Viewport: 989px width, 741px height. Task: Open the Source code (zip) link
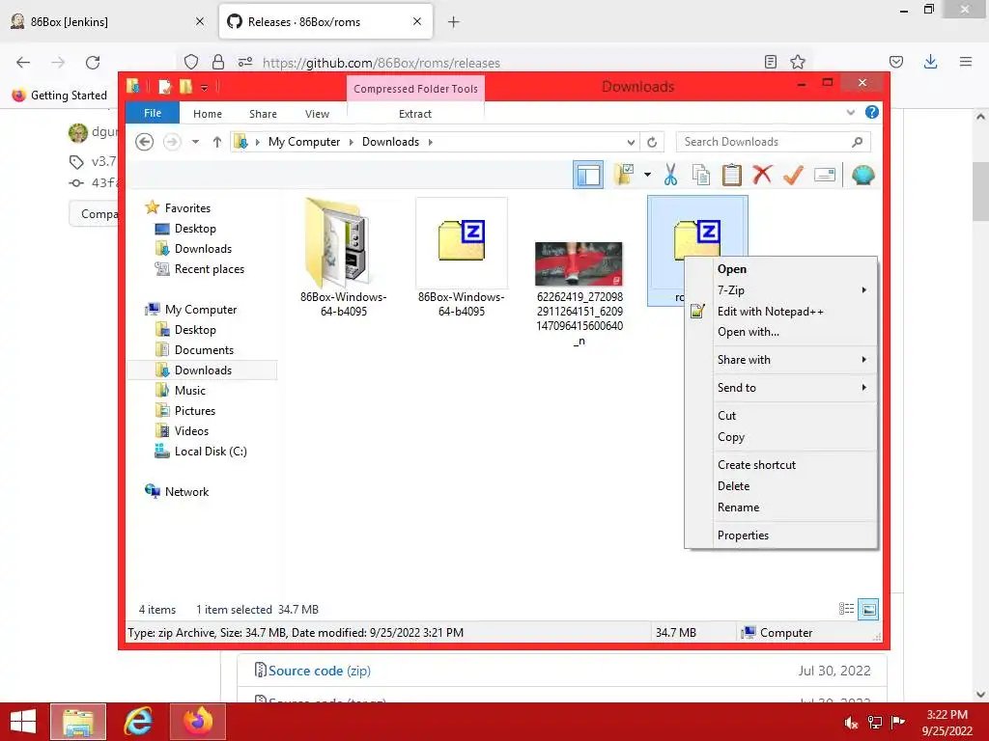(x=319, y=672)
